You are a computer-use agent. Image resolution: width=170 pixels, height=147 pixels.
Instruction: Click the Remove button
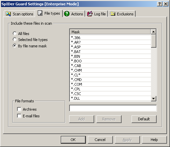109,119
